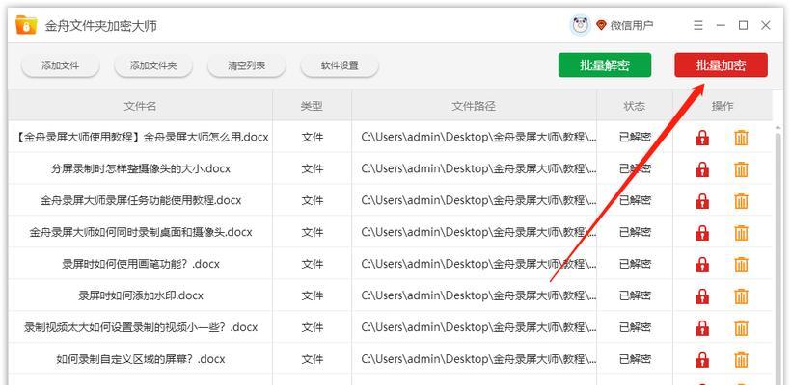Trash the 金舟录屏大师录屏任务功能使用教程.docx row
Image resolution: width=791 pixels, height=385 pixels.
(741, 201)
